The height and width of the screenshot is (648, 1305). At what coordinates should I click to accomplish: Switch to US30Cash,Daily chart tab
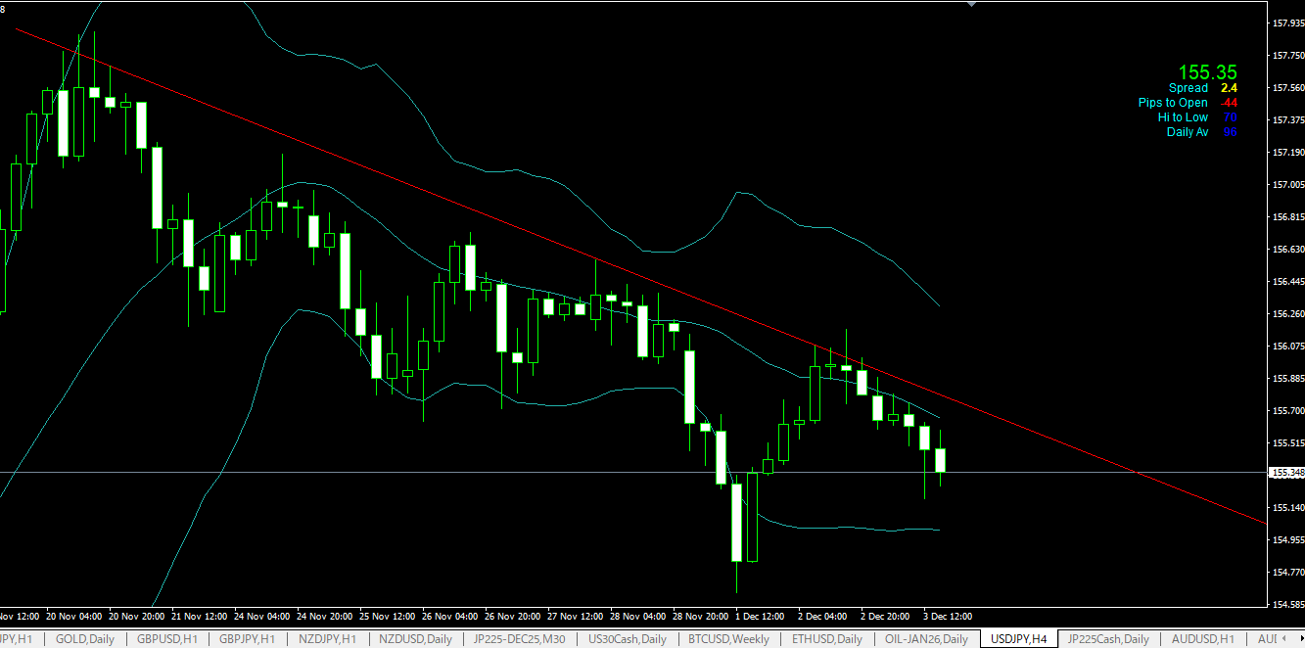627,639
